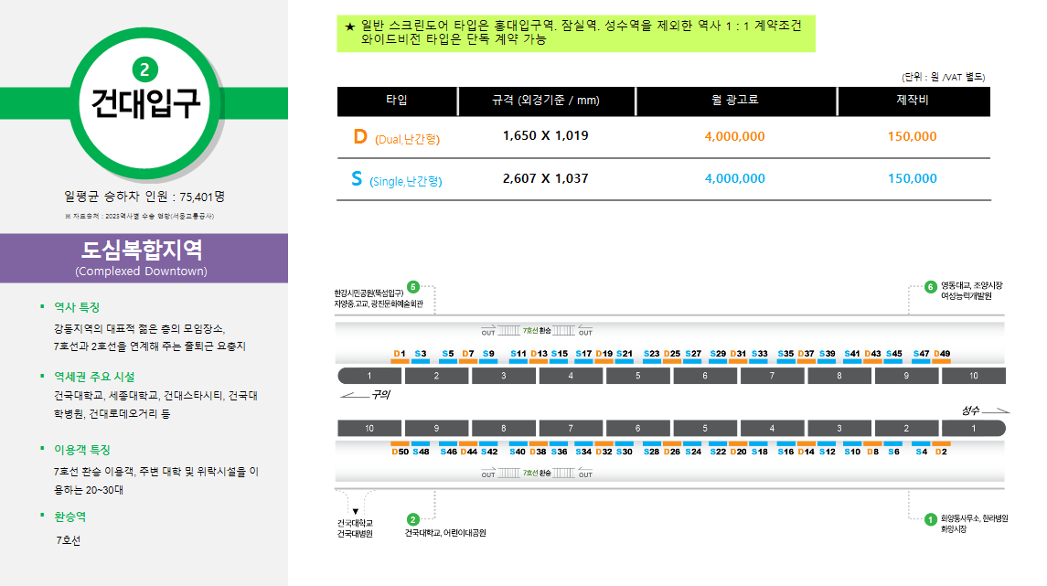
Task: Select the S (Single, 난간형) table row label
Action: tap(396, 180)
